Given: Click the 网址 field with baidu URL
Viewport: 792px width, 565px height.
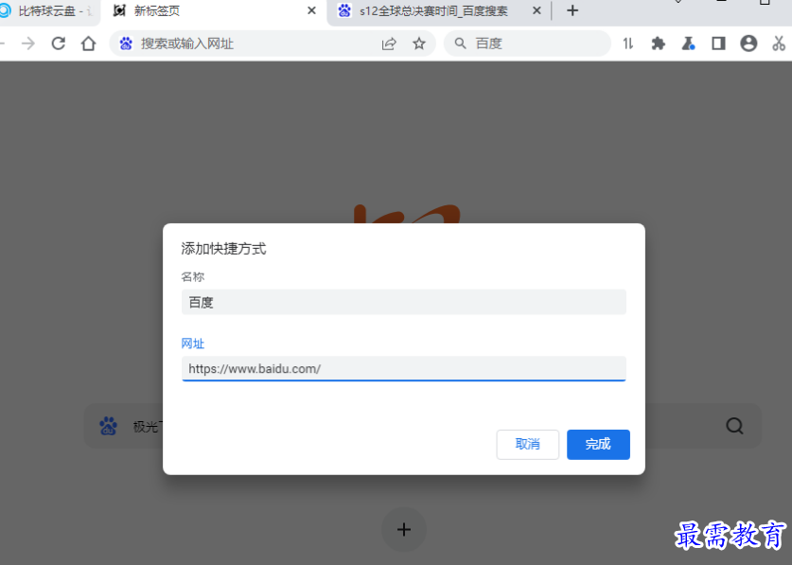Looking at the screenshot, I should click(404, 368).
